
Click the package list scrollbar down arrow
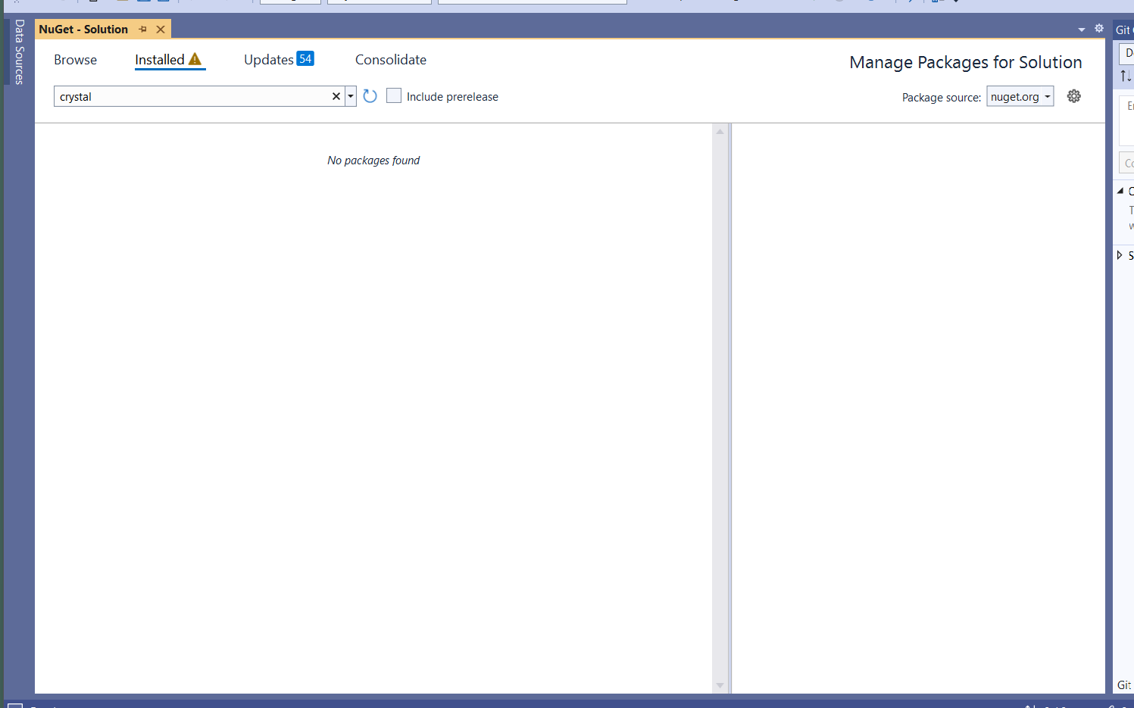720,685
